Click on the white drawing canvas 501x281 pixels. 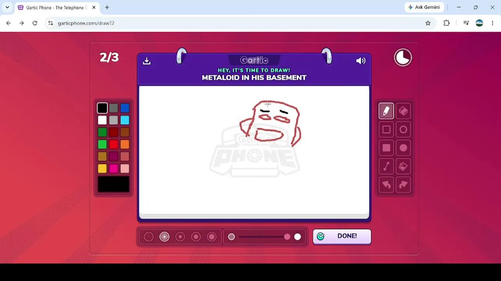(x=254, y=150)
